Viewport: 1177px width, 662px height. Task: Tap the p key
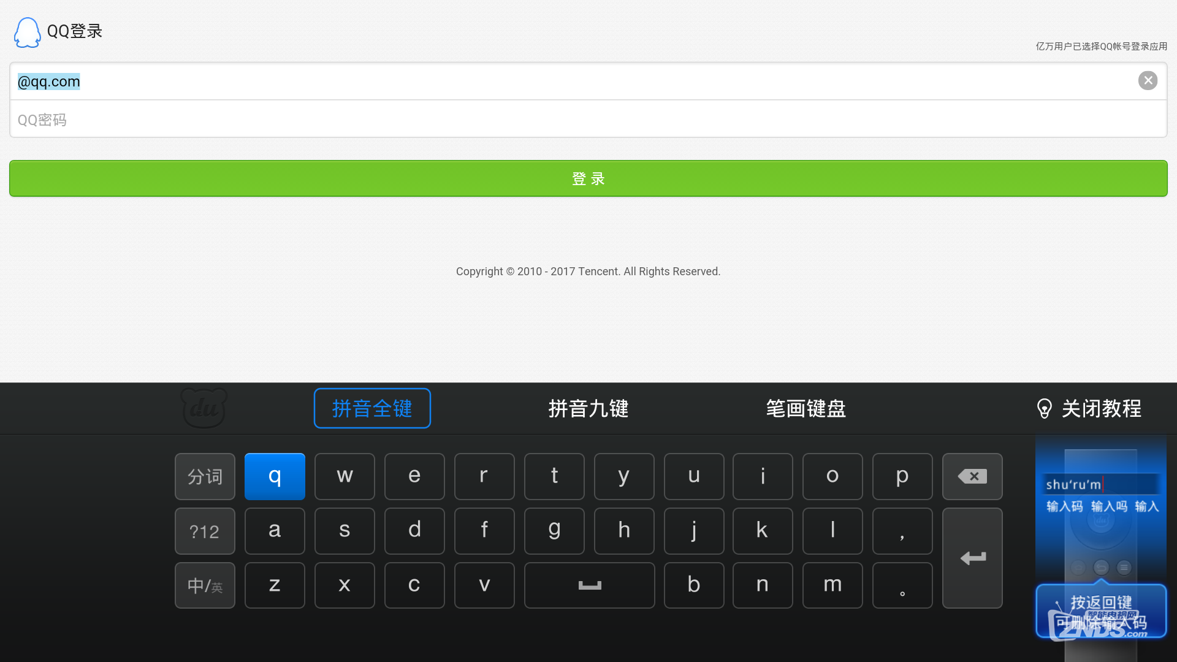click(x=902, y=476)
